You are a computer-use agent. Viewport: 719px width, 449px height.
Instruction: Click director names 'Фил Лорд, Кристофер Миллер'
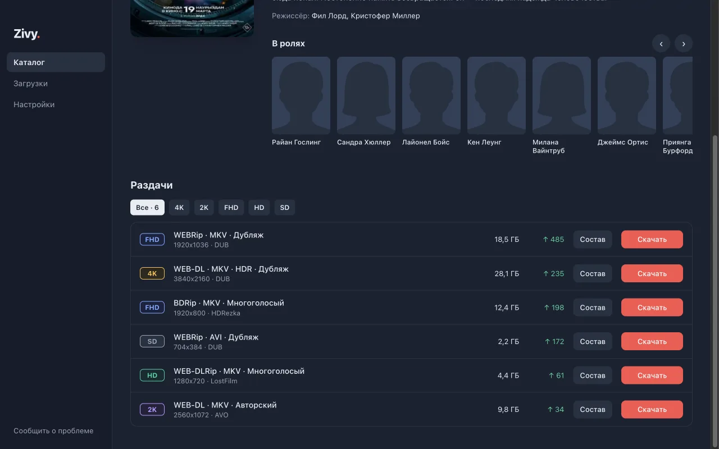coord(366,16)
